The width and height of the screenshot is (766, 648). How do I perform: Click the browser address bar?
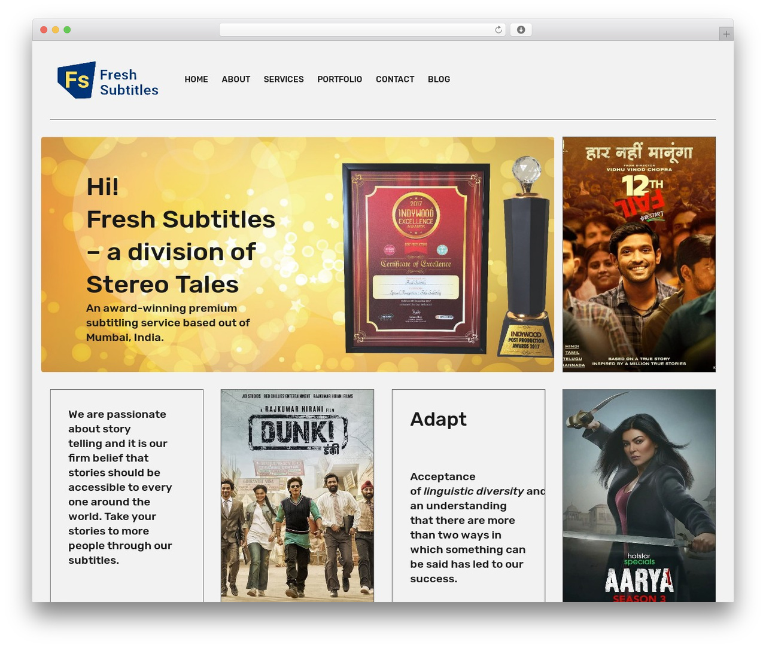[363, 30]
